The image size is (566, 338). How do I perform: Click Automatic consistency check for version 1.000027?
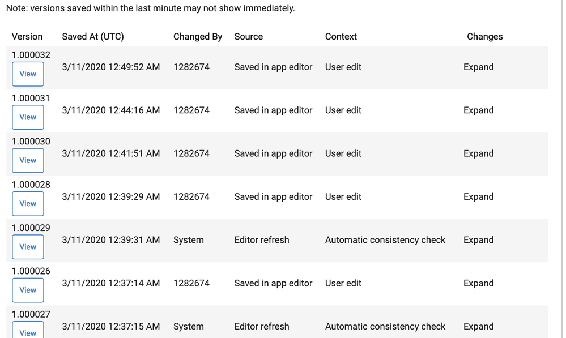385,327
